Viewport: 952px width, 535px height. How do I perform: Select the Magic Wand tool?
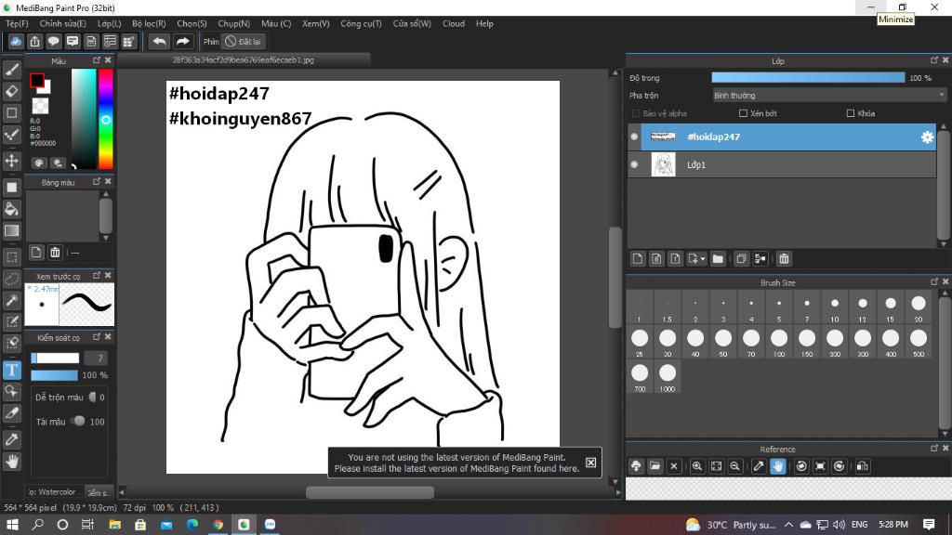[11, 300]
